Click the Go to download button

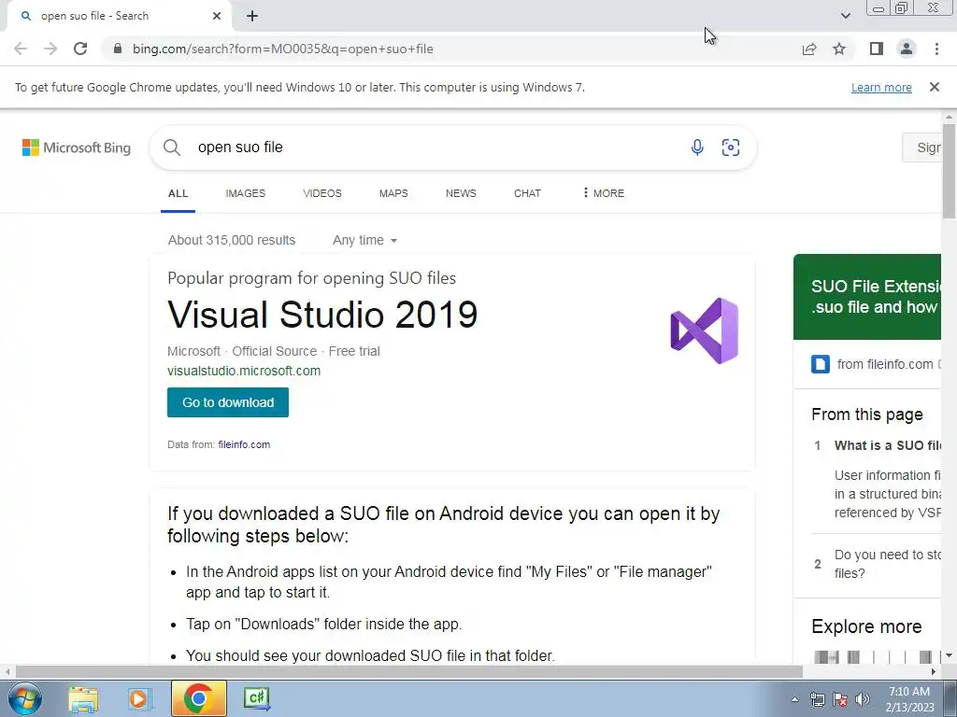pos(228,402)
